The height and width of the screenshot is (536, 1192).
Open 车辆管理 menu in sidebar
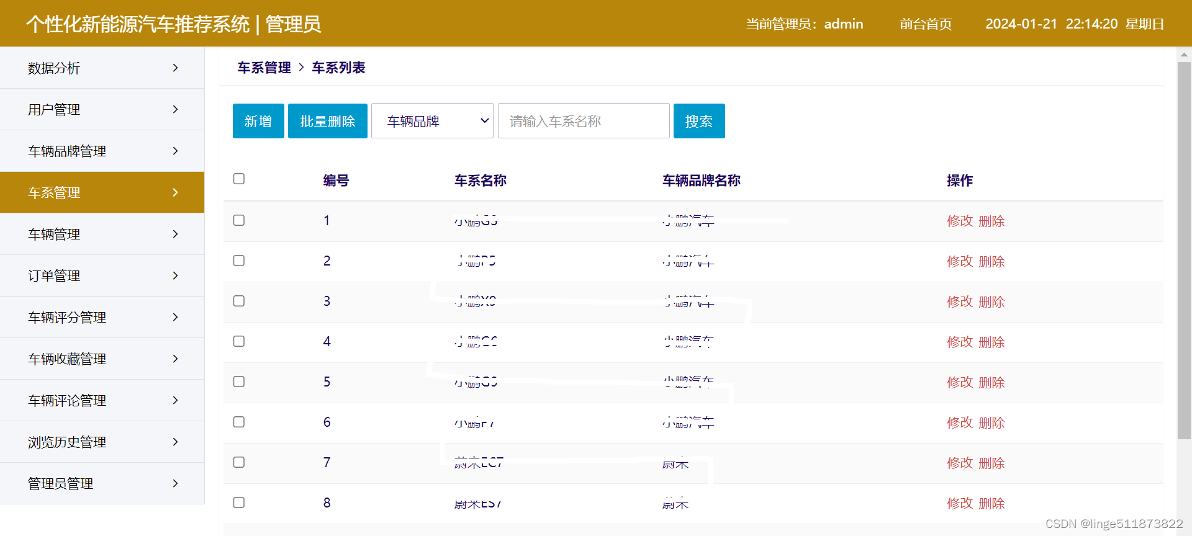pyautogui.click(x=102, y=234)
